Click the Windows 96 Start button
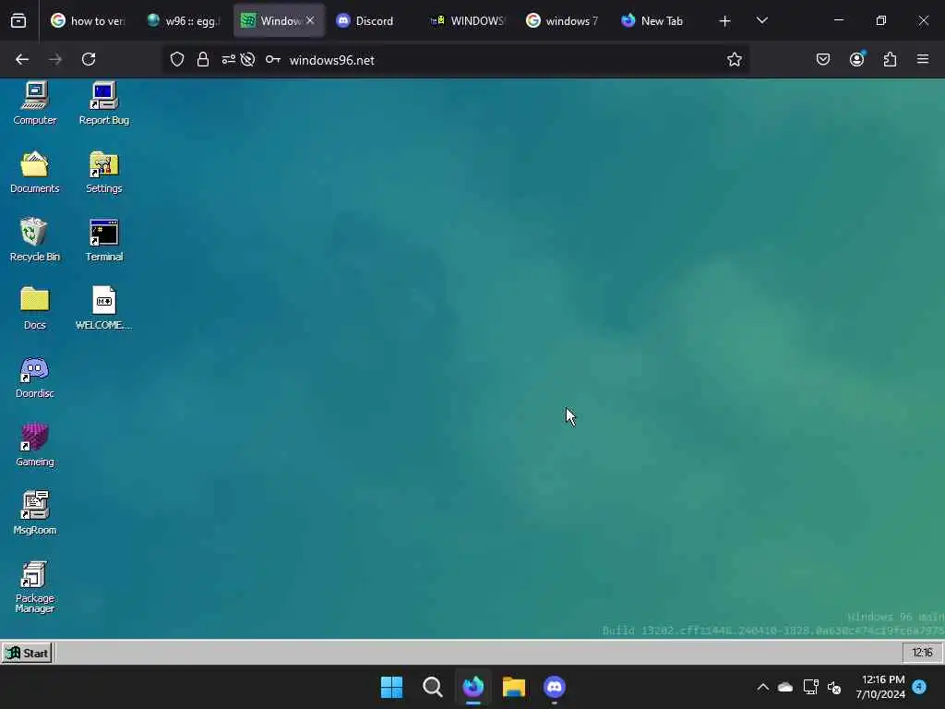The image size is (945, 709). click(27, 653)
